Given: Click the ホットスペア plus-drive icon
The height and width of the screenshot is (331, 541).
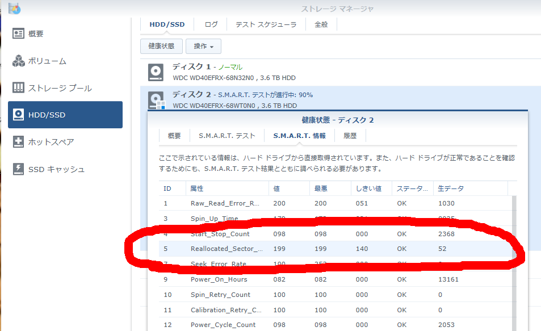Looking at the screenshot, I should coord(18,142).
